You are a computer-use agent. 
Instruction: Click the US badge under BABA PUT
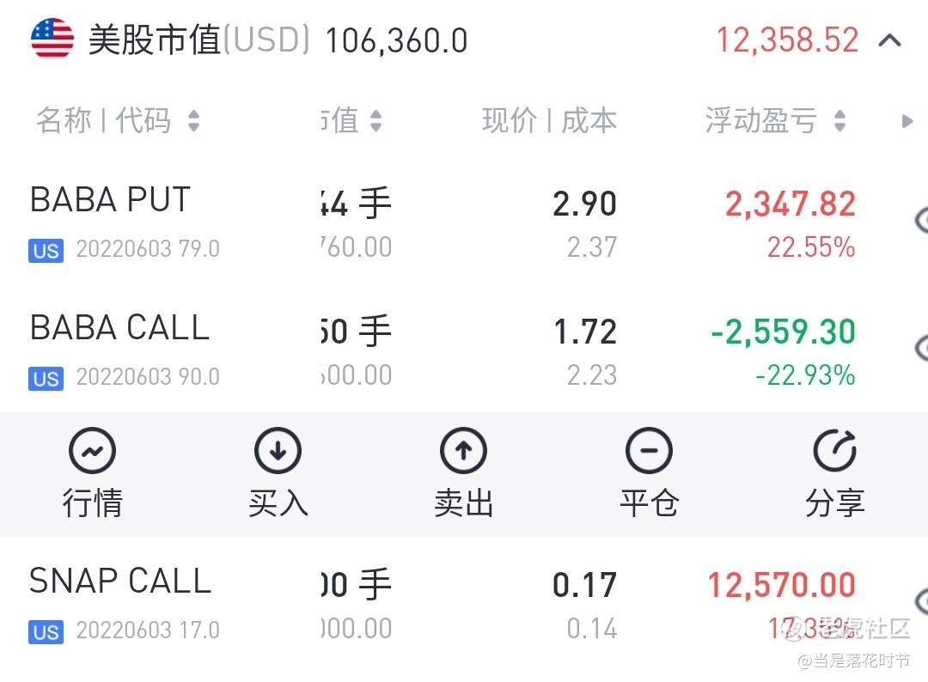46,251
